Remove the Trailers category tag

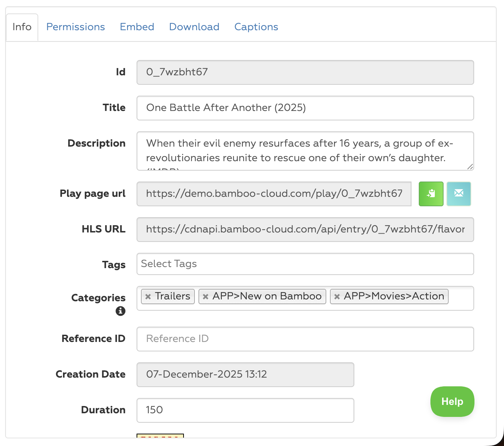click(148, 296)
